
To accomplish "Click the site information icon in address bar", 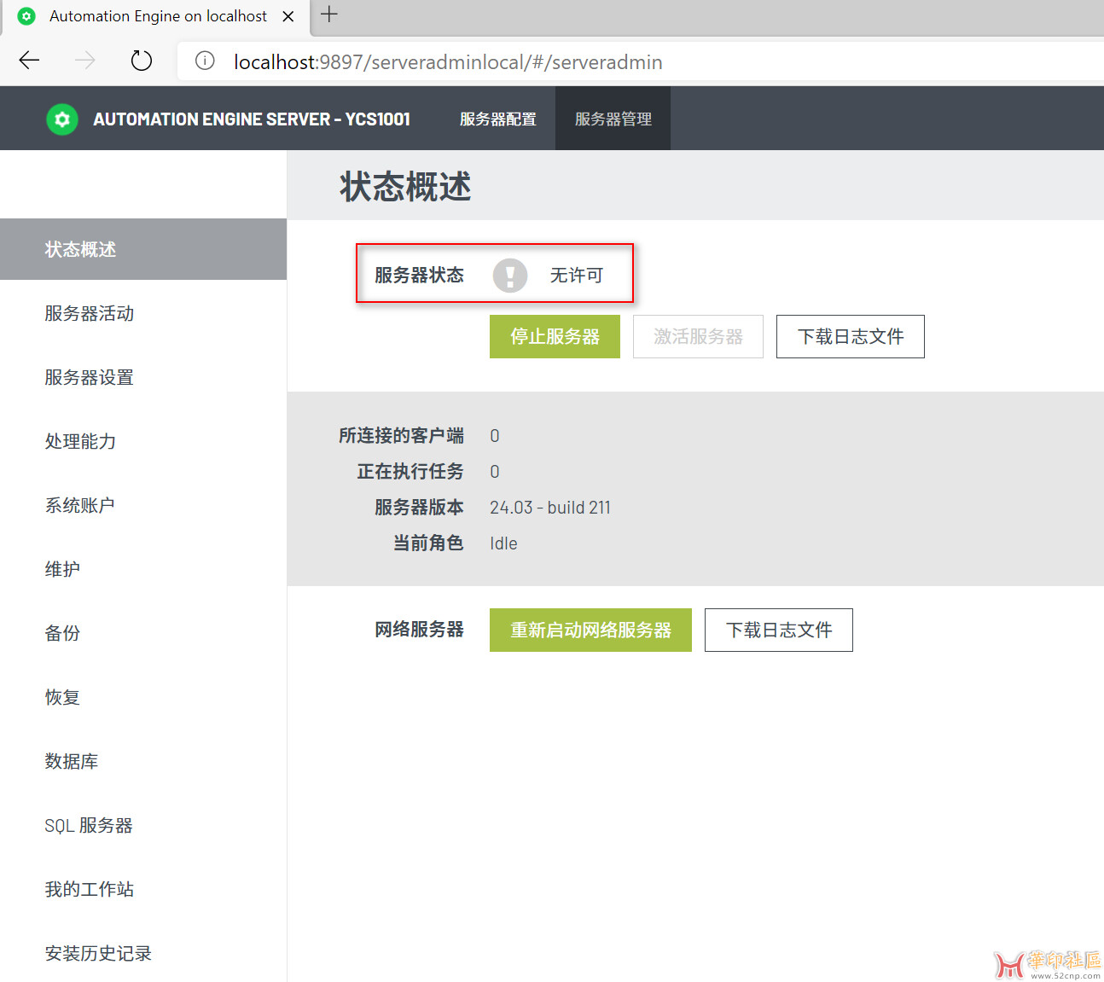I will 205,61.
